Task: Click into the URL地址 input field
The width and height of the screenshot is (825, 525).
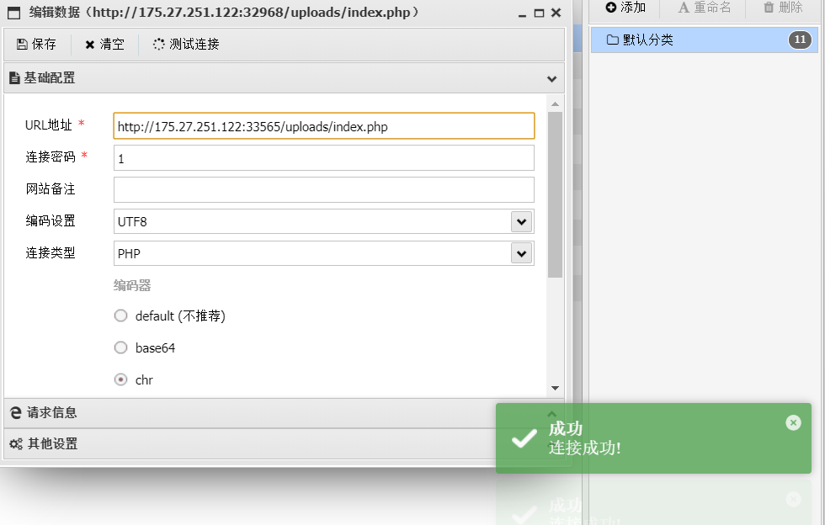Action: 323,126
